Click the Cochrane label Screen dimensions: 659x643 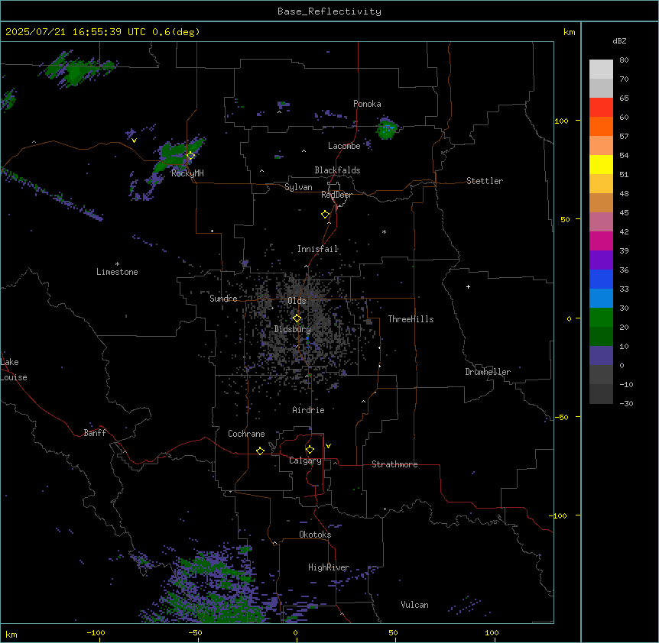(246, 434)
